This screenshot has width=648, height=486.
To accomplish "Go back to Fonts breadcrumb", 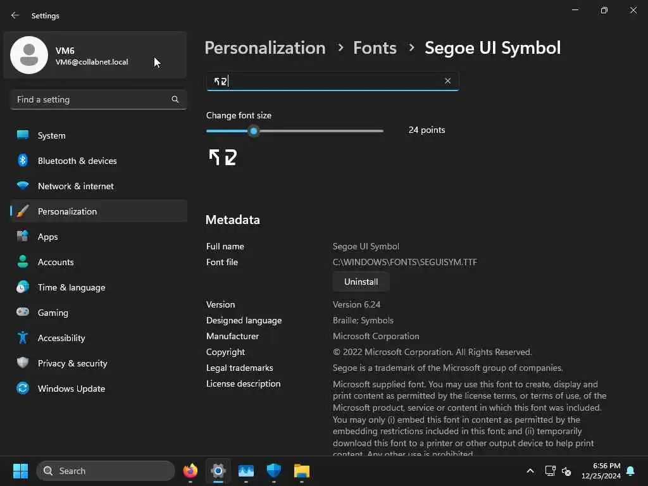I will (x=375, y=48).
